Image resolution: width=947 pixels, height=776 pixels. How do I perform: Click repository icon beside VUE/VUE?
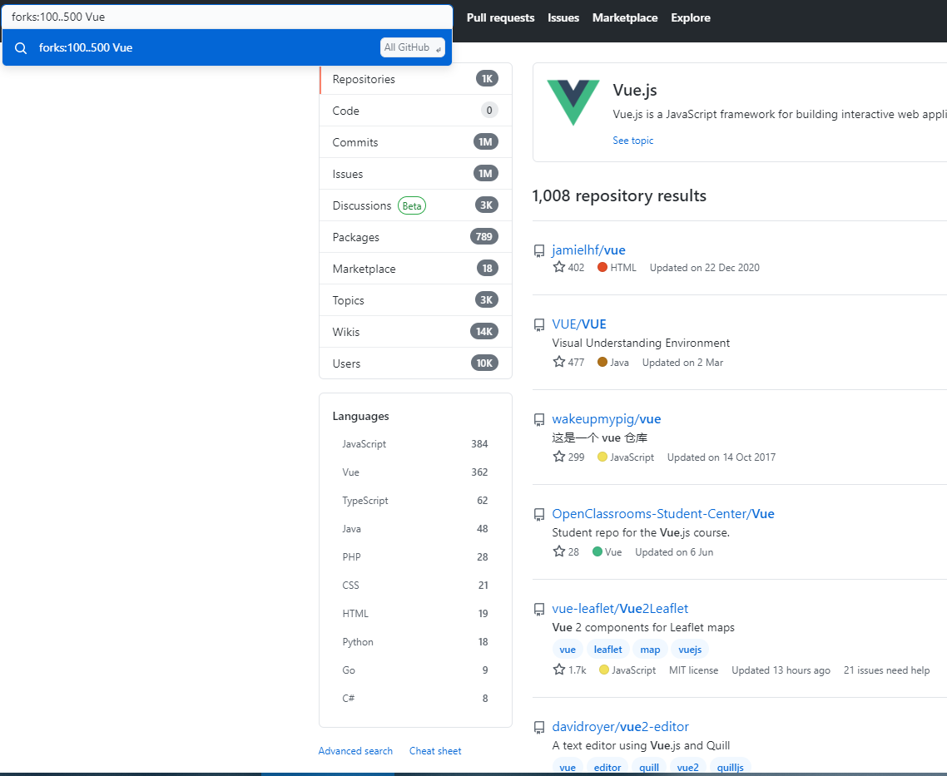pos(539,325)
